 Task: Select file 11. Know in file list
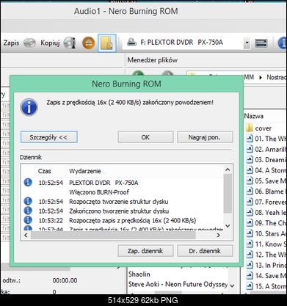click(x=266, y=244)
